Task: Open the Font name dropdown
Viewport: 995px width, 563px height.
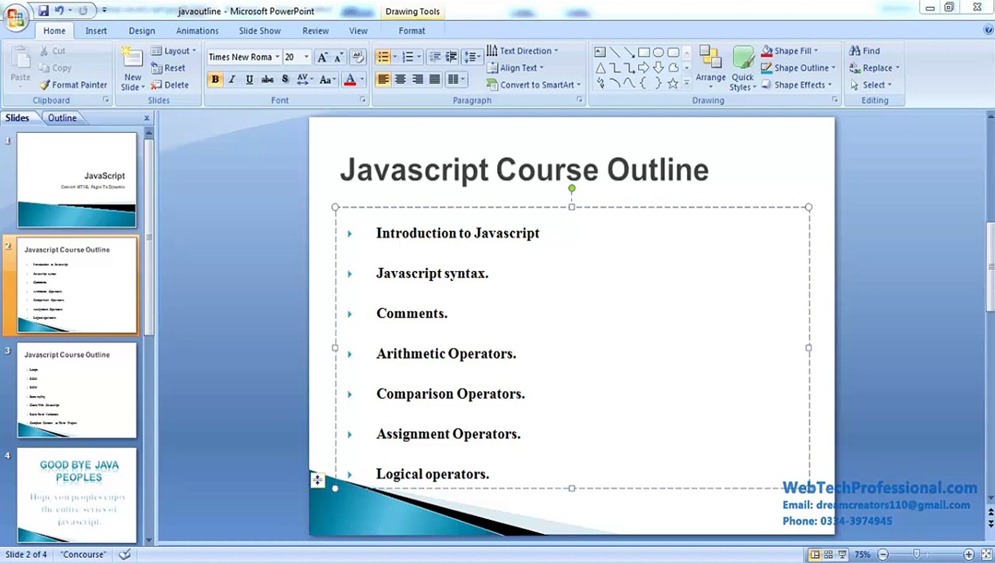Action: (x=277, y=57)
